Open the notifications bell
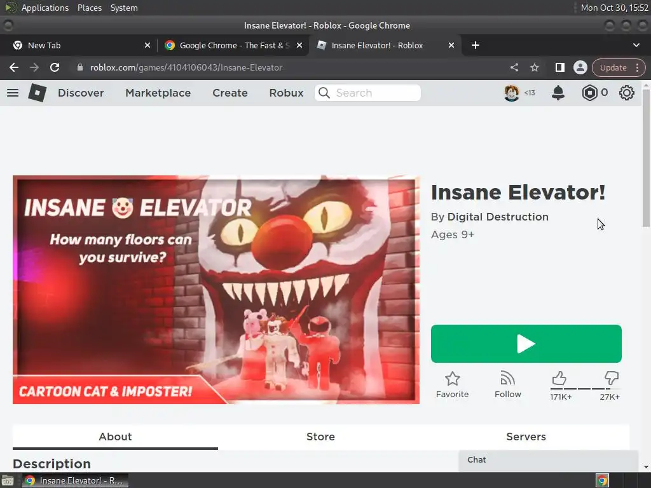Image resolution: width=651 pixels, height=488 pixels. coord(558,93)
